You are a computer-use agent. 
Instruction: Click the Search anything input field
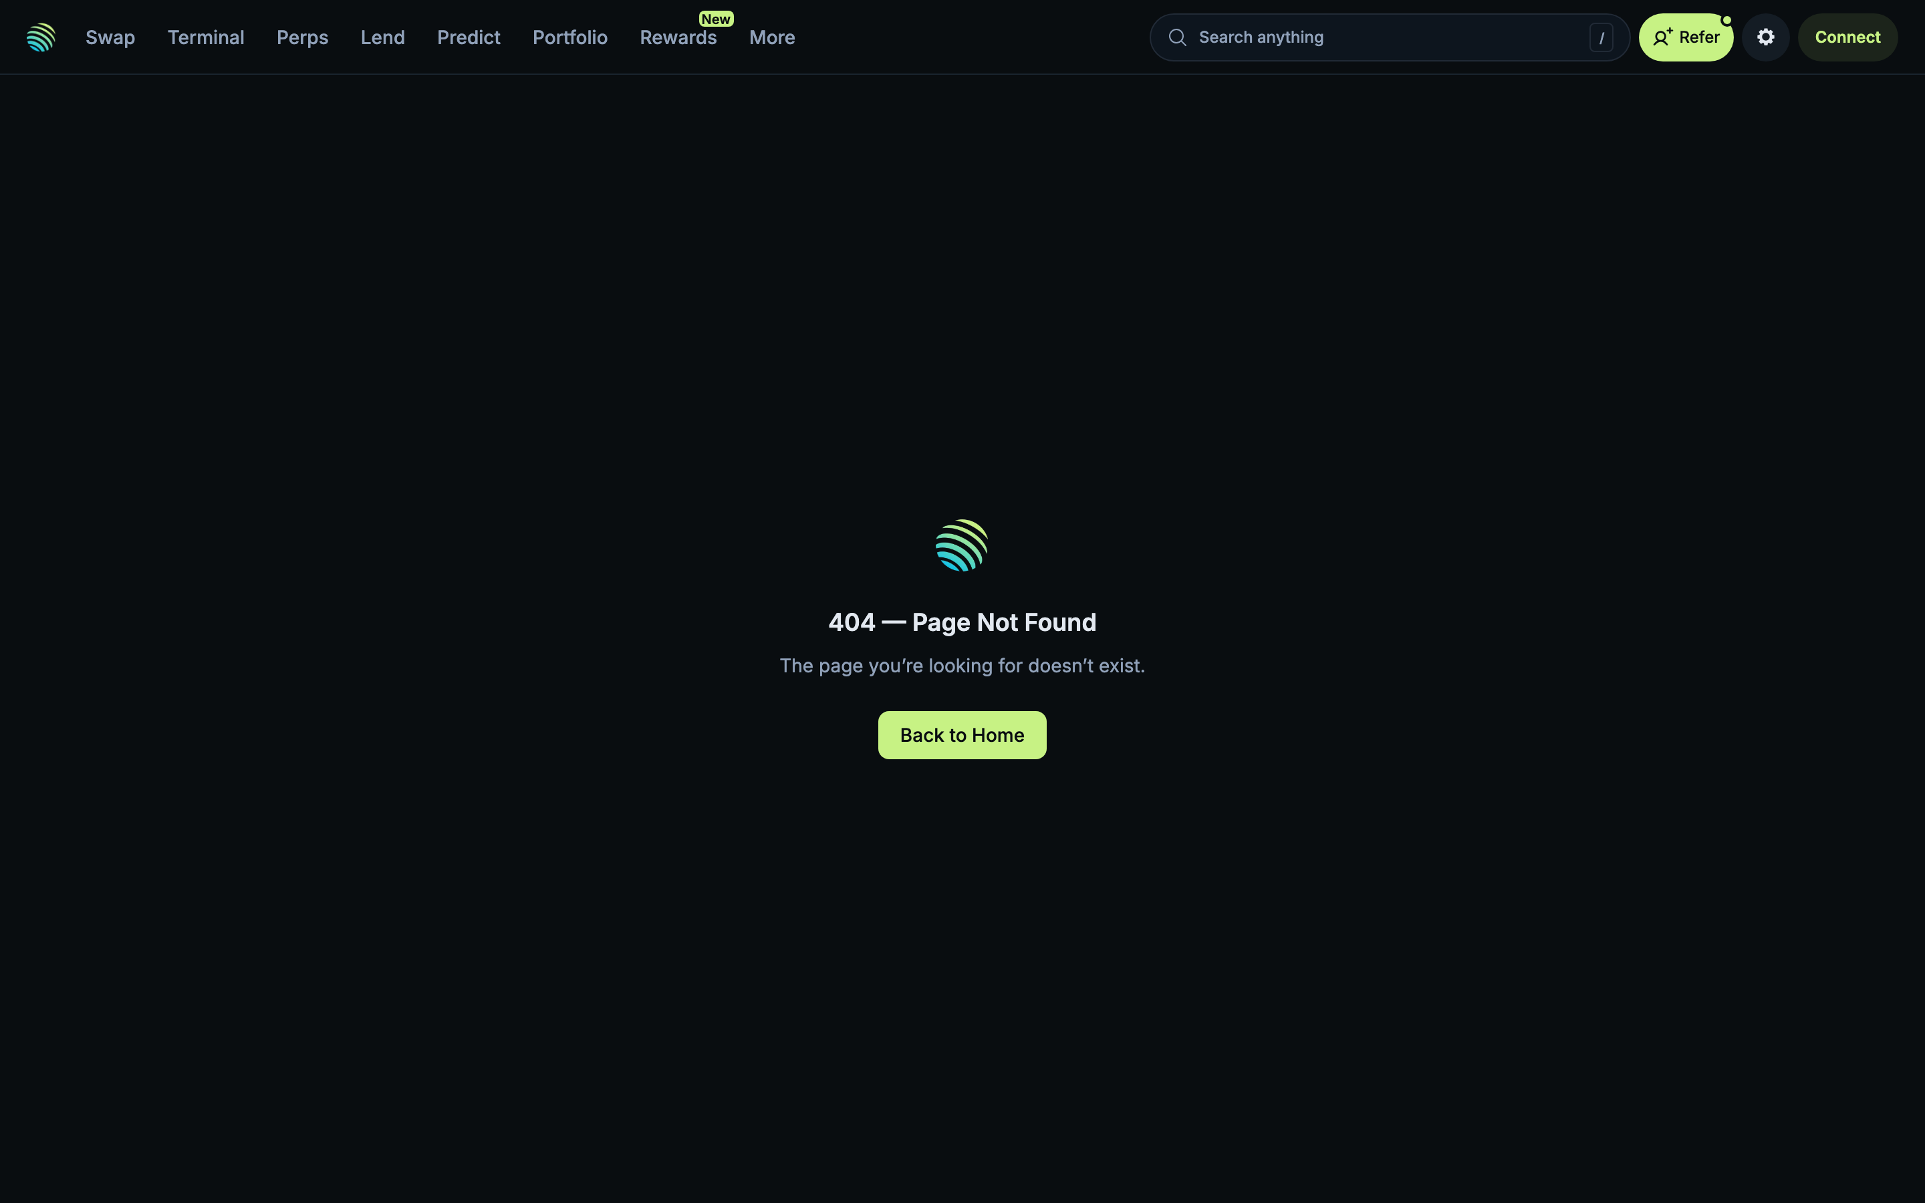coord(1352,37)
